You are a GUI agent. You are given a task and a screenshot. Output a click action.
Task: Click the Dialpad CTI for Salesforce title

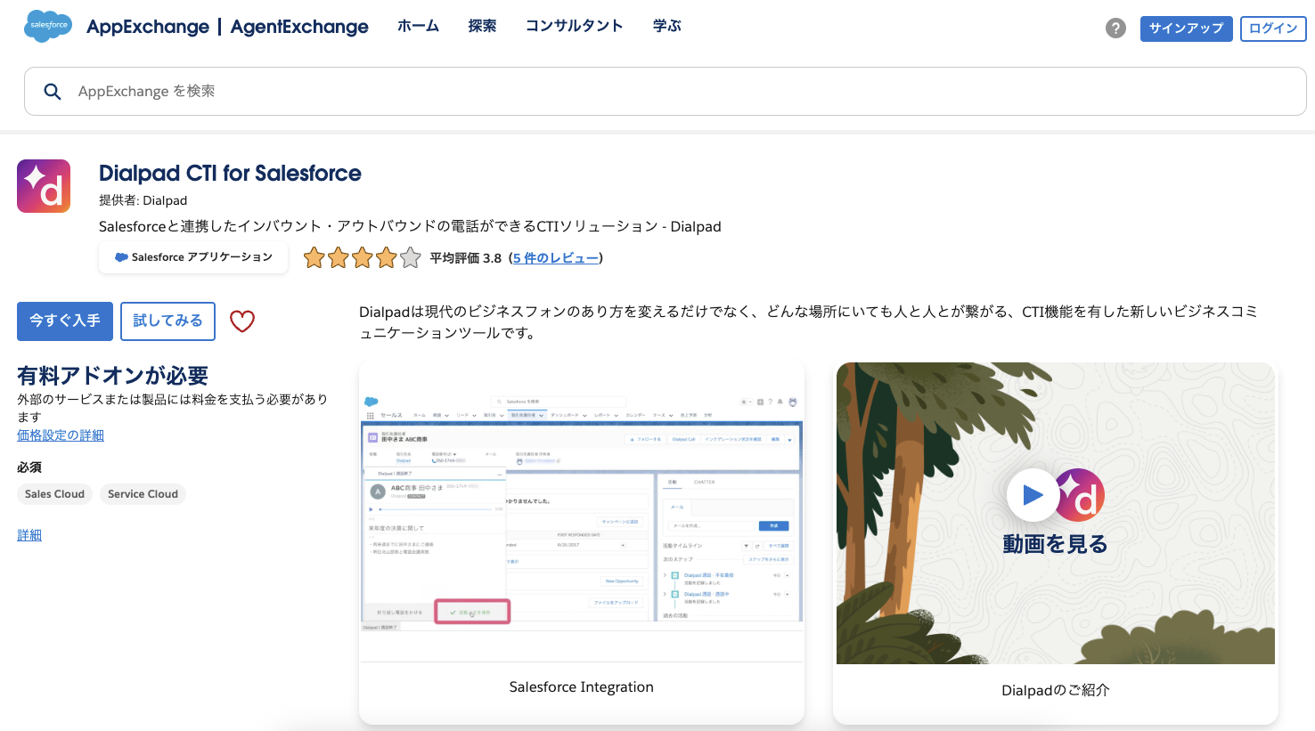pos(230,173)
